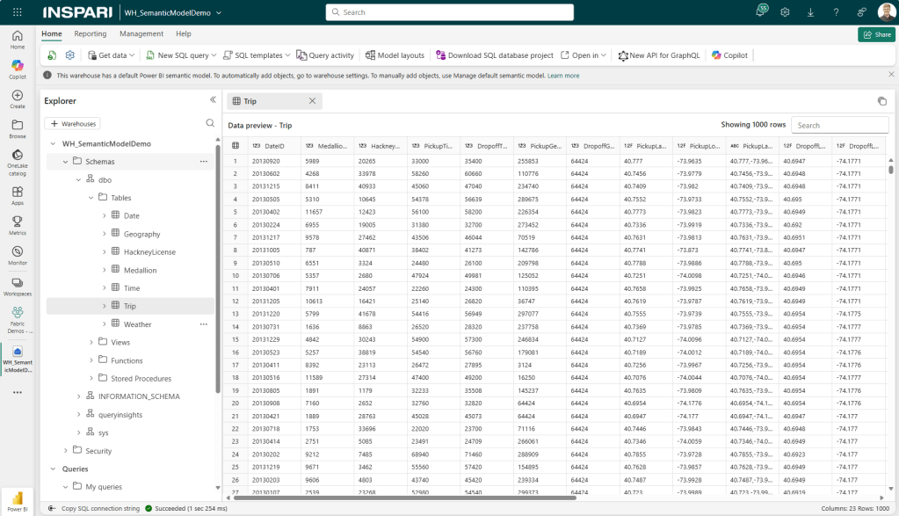
Task: Open the Workspaces icon in the sidebar
Action: pyautogui.click(x=18, y=286)
